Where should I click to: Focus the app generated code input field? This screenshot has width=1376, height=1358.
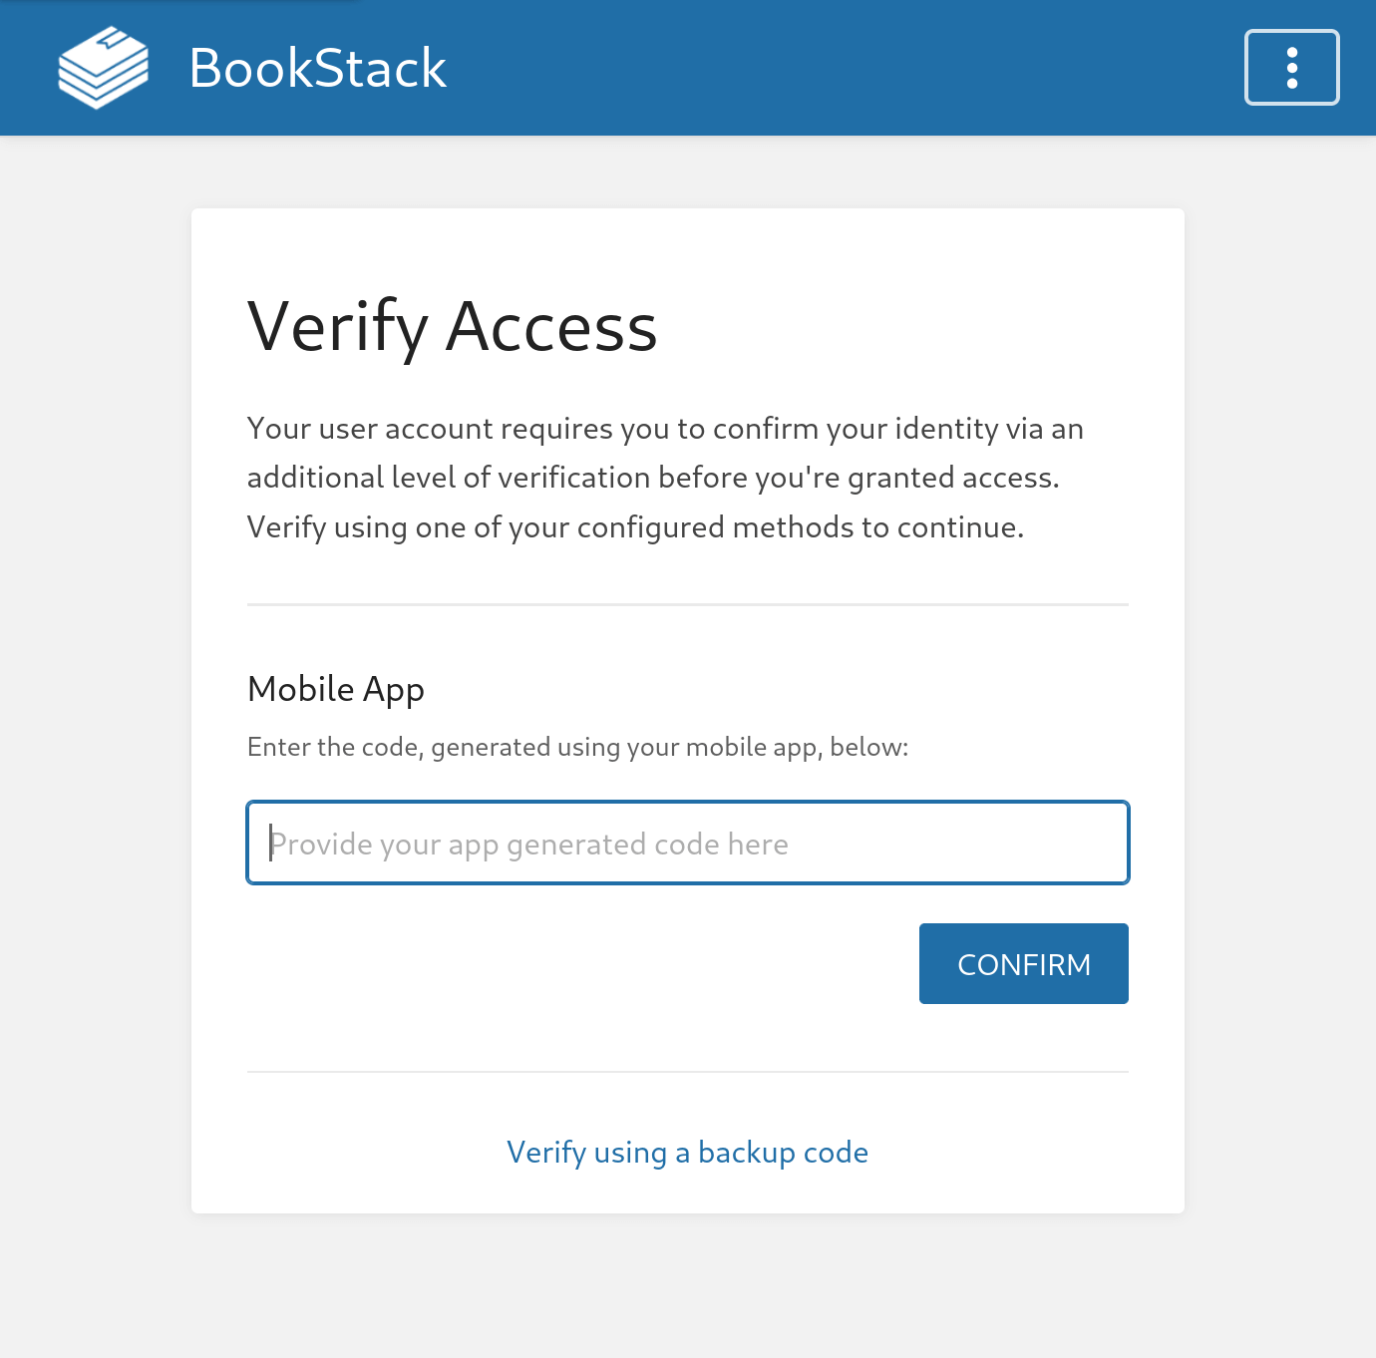688,843
